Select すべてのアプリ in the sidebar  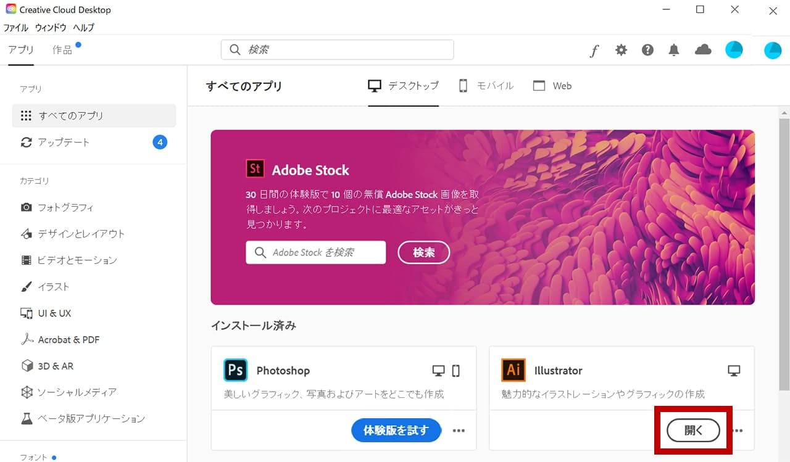(x=94, y=115)
